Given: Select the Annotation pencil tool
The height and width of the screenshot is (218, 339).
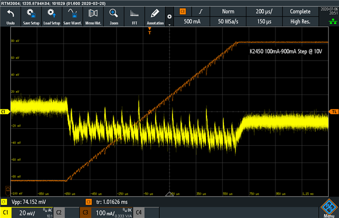Looking at the screenshot, I should [x=155, y=16].
